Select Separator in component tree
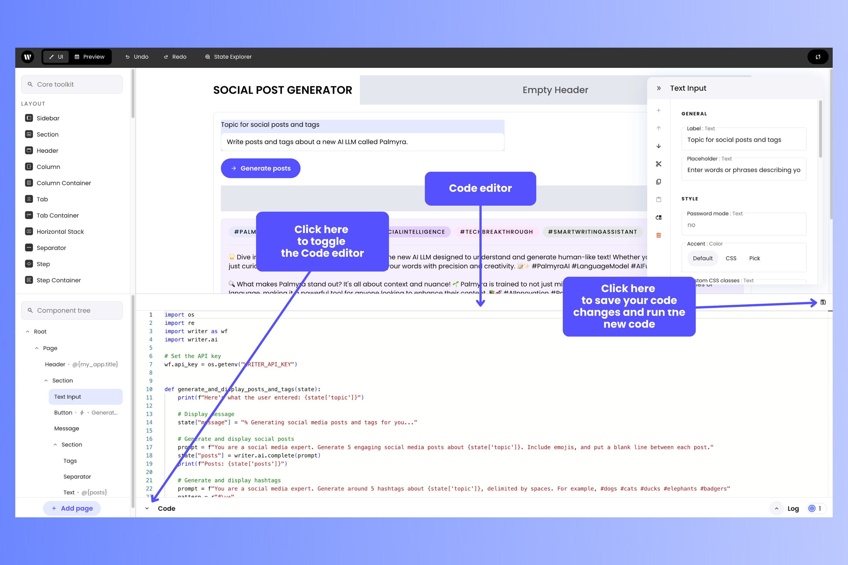This screenshot has height=565, width=848. [77, 477]
